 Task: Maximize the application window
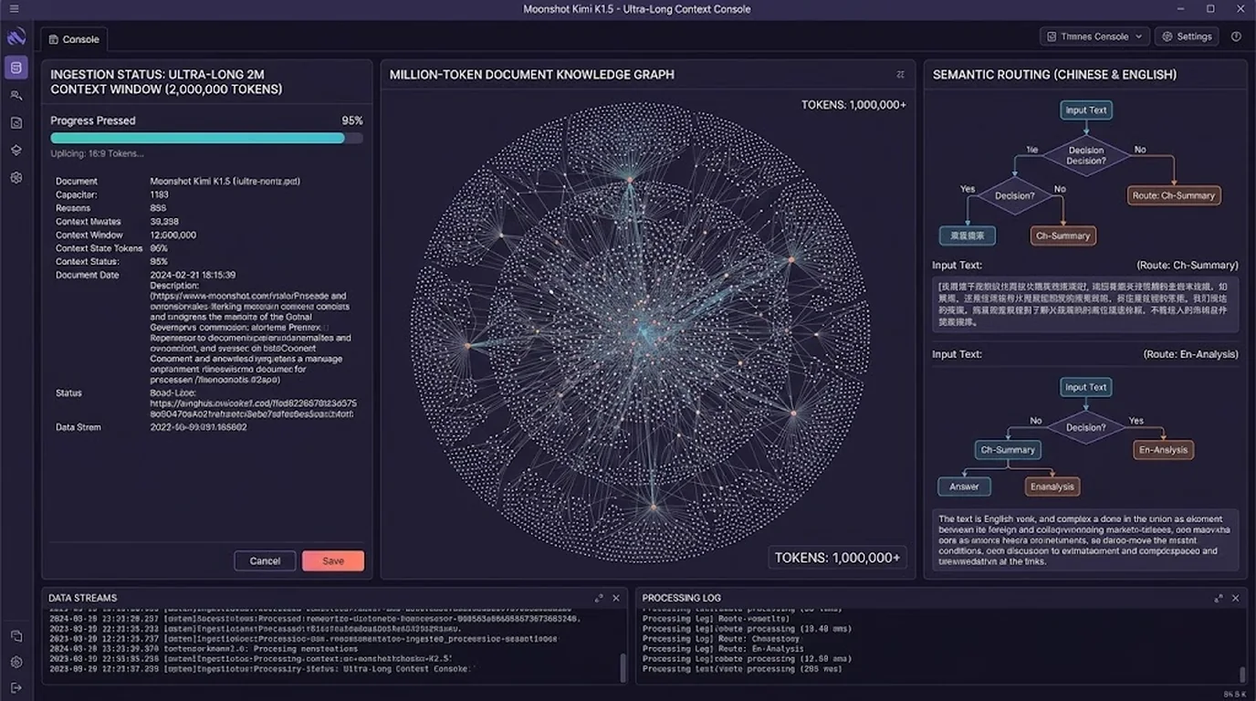[x=1210, y=9]
